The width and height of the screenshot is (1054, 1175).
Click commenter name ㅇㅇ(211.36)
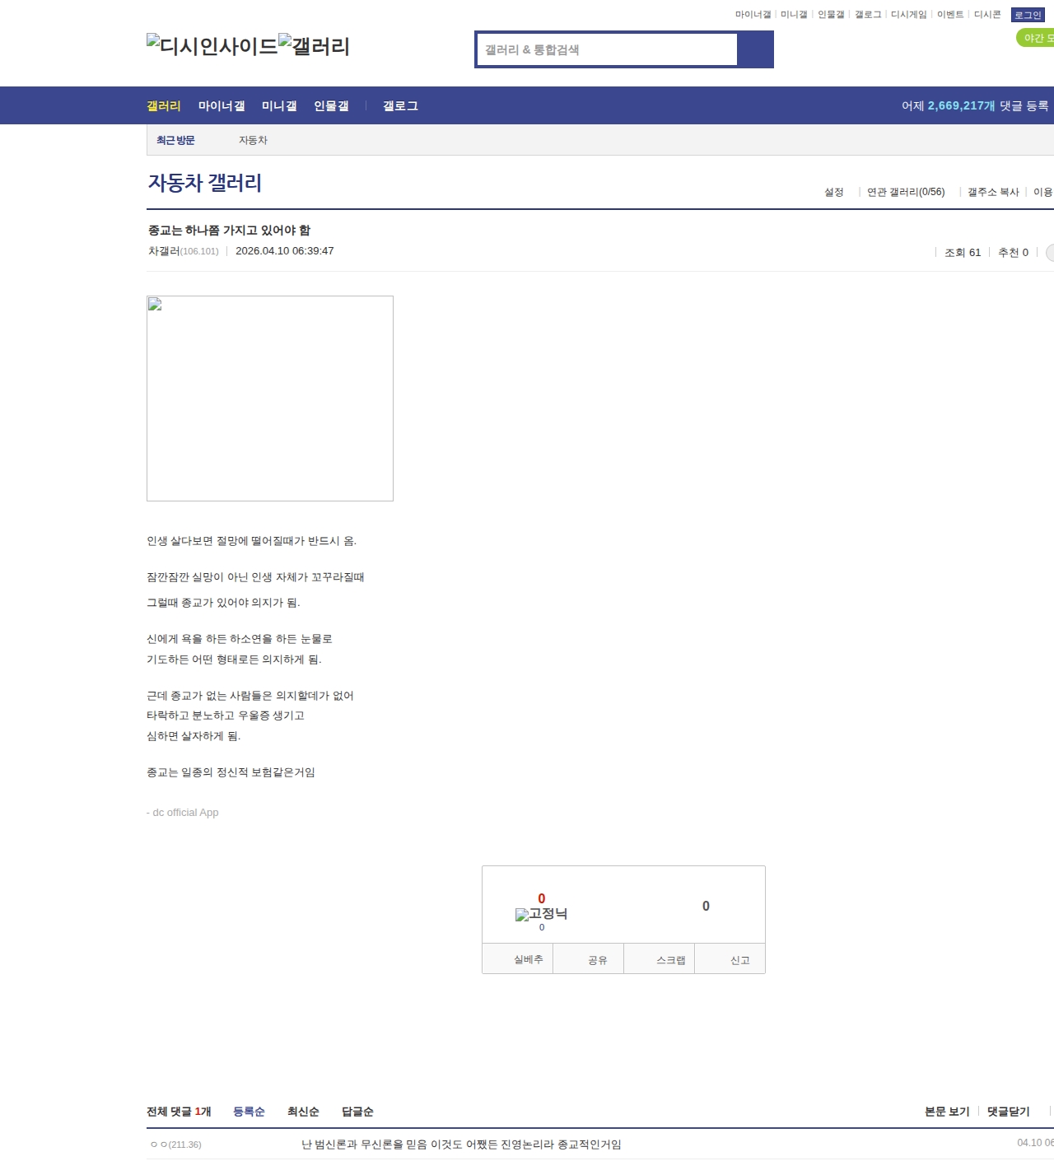tap(176, 1145)
